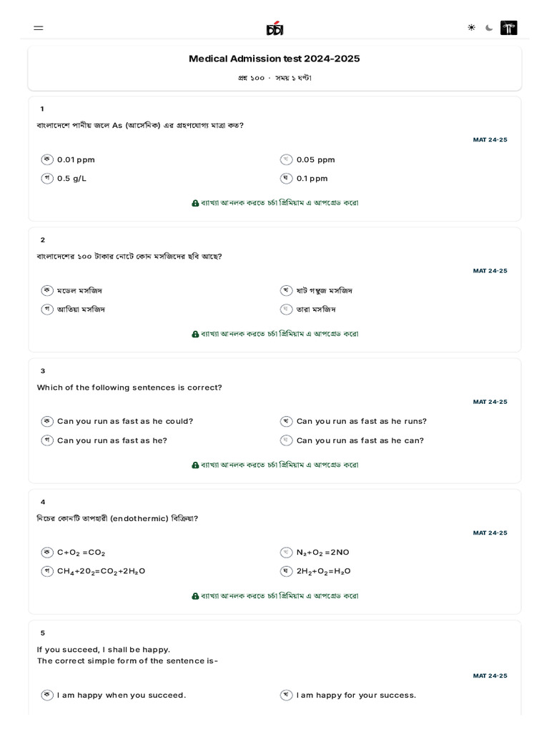The height and width of the screenshot is (732, 549).
Task: Switch to light mode sun icon
Action: point(471,28)
